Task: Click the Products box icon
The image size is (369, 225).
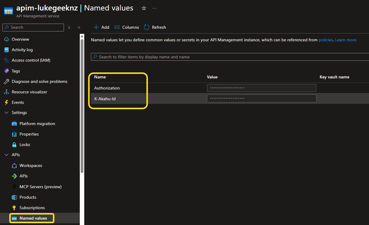Action: click(14, 197)
